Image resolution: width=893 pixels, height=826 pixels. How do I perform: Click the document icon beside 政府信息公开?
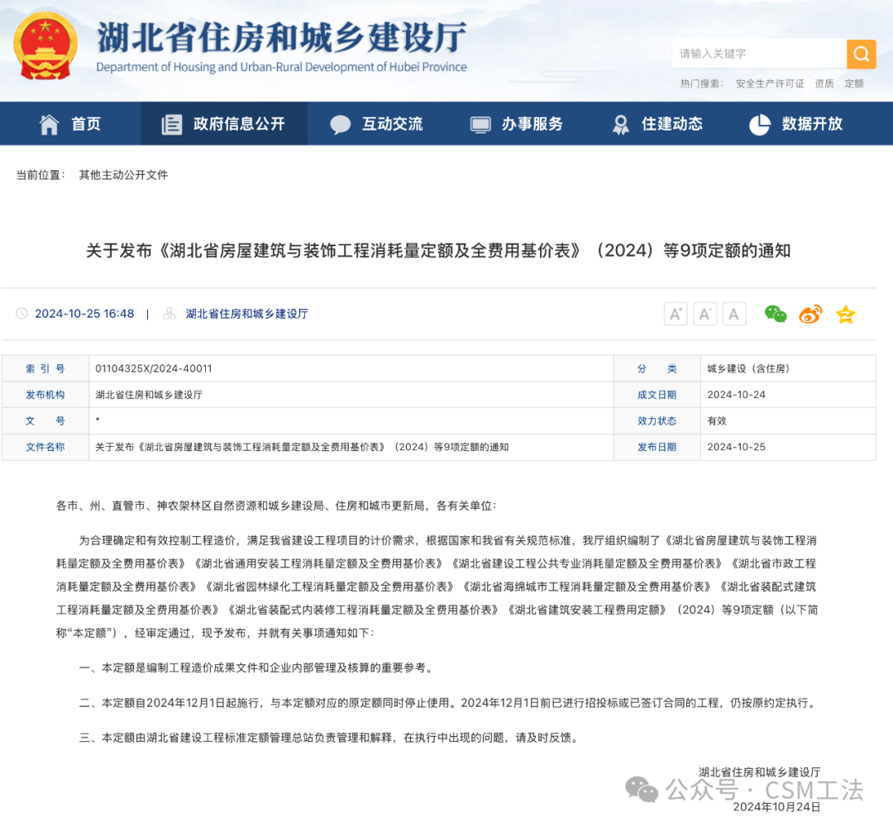[171, 124]
